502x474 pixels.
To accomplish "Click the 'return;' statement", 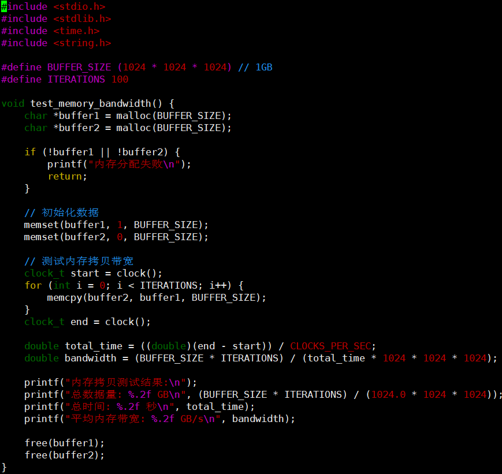I will tap(67, 176).
